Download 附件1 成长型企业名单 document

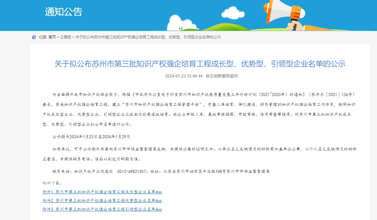click(x=102, y=192)
